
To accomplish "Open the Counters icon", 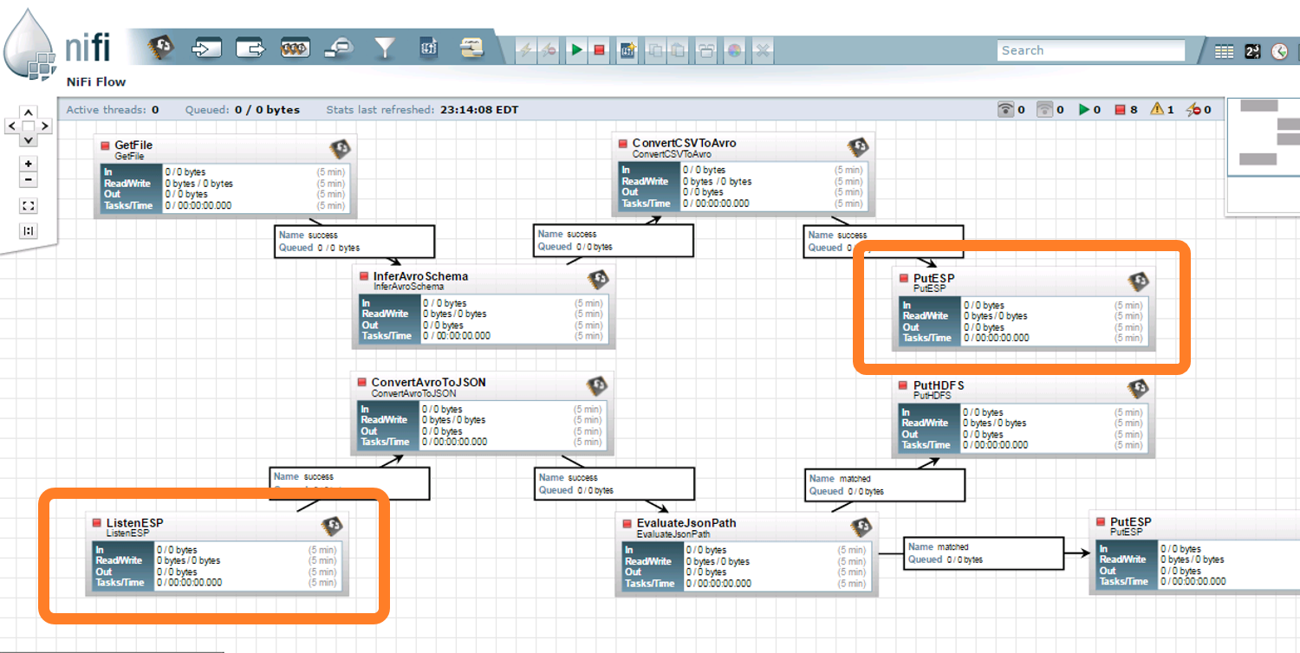I will [x=1252, y=52].
